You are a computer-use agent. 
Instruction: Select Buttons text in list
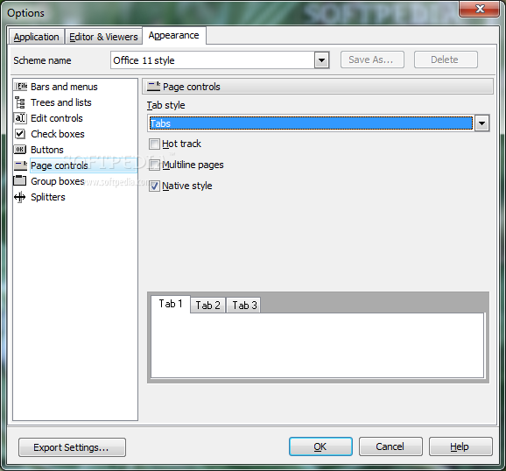point(47,150)
